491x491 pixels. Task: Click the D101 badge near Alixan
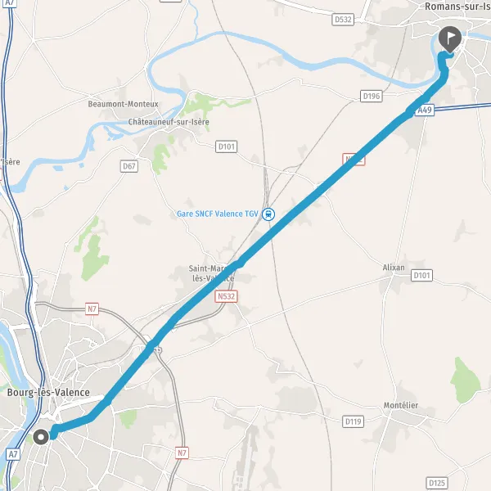pos(421,276)
